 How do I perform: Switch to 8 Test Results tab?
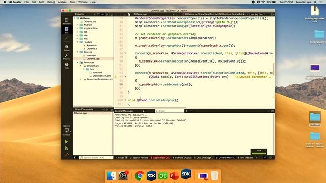coord(245,158)
